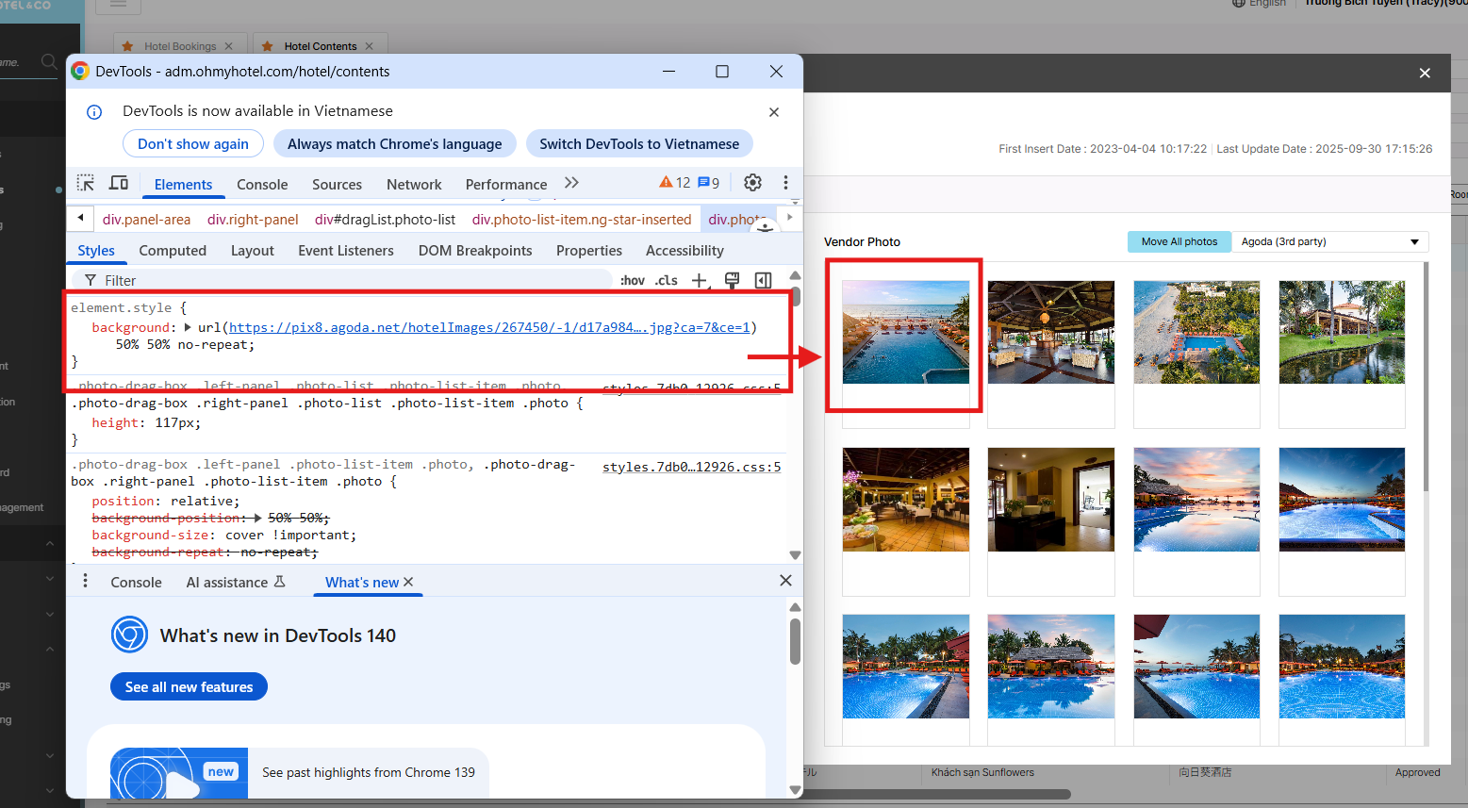1468x808 pixels.
Task: Toggle the :hov element state panel
Action: click(x=633, y=280)
